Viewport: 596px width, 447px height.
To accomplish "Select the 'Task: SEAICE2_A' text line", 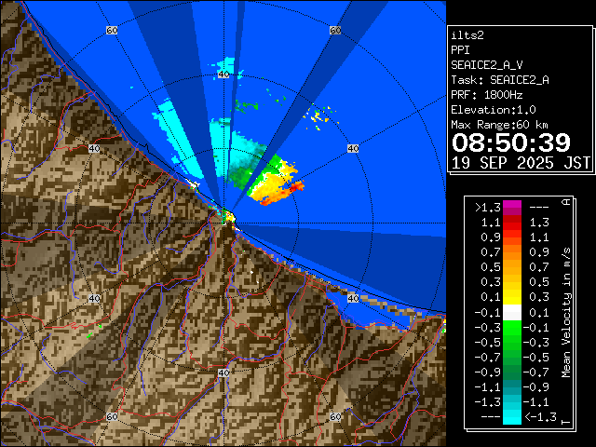I will 499,80.
